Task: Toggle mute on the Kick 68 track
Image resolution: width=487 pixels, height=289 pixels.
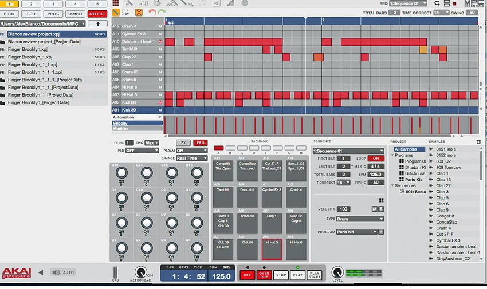Action: [x=160, y=102]
